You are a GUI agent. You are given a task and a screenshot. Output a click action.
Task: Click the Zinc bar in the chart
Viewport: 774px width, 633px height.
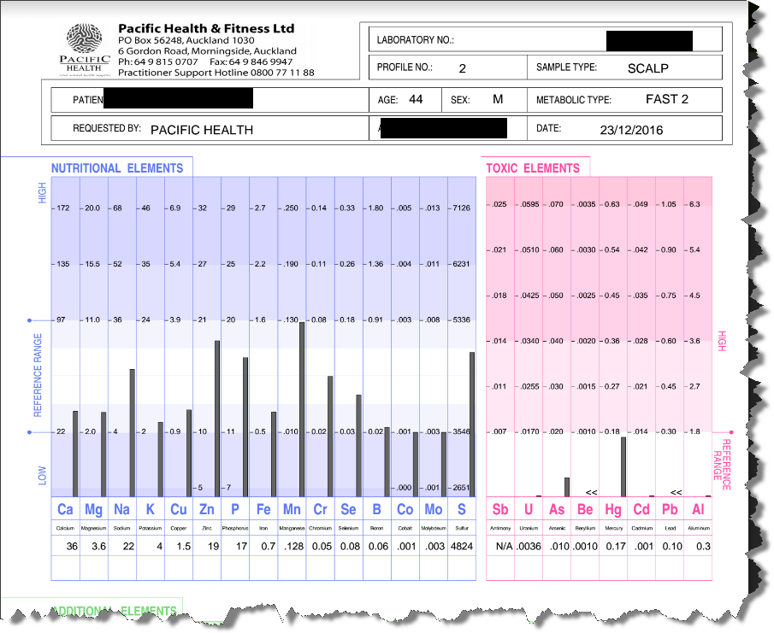click(x=217, y=418)
